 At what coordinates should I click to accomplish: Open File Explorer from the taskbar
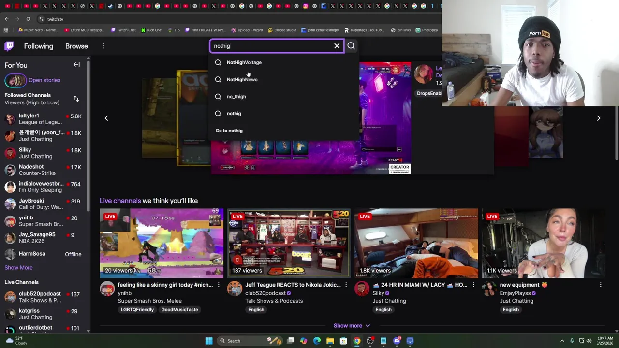click(x=330, y=341)
